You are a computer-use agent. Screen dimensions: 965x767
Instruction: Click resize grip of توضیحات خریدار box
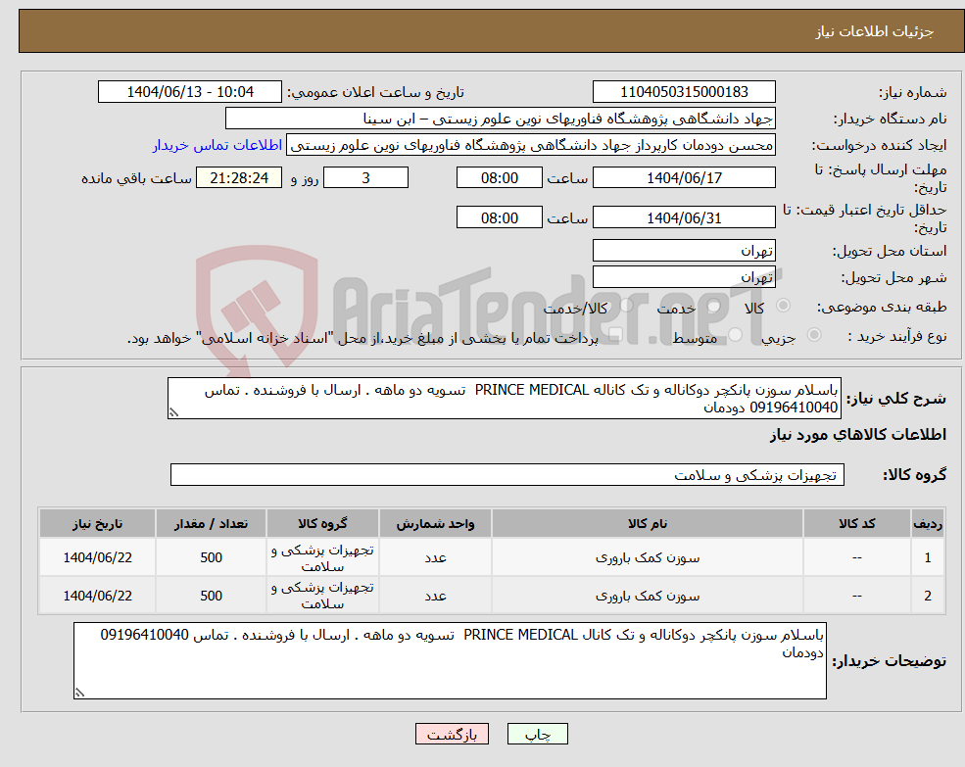click(82, 691)
